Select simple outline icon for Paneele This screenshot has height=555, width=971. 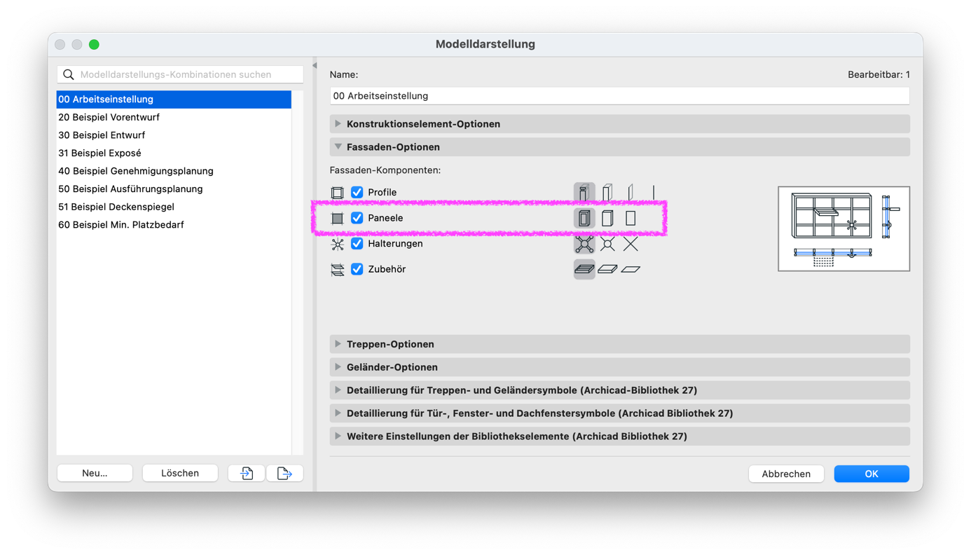click(631, 218)
